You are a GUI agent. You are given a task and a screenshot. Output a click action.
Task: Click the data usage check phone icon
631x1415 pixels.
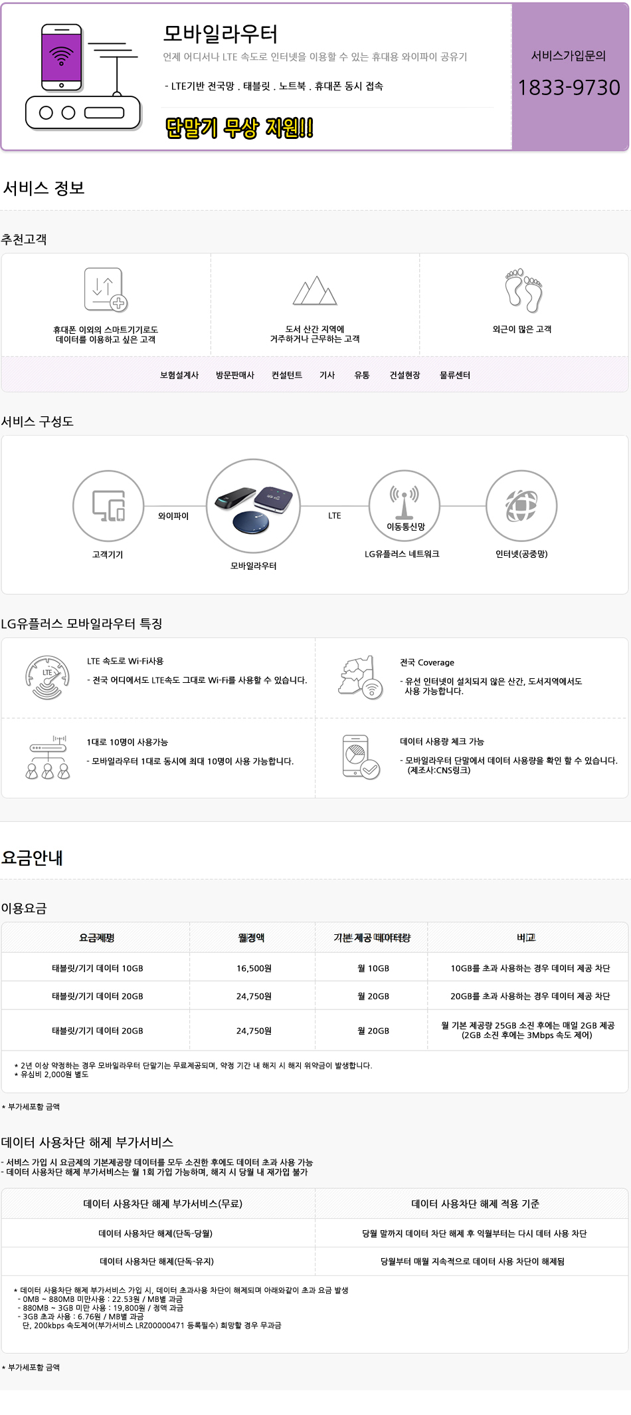[361, 757]
